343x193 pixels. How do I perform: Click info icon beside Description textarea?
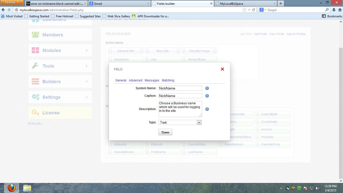pyautogui.click(x=207, y=109)
